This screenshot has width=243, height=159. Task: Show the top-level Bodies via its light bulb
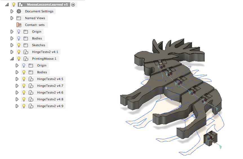(19, 38)
